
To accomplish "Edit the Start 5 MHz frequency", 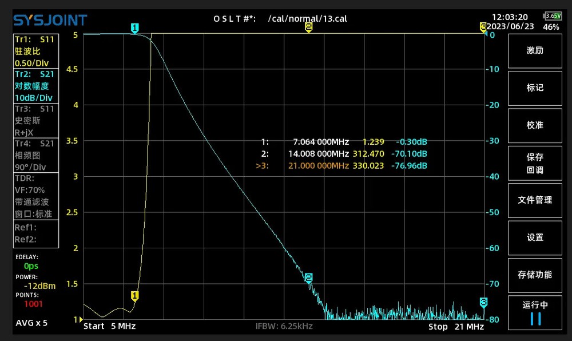I will pos(109,326).
